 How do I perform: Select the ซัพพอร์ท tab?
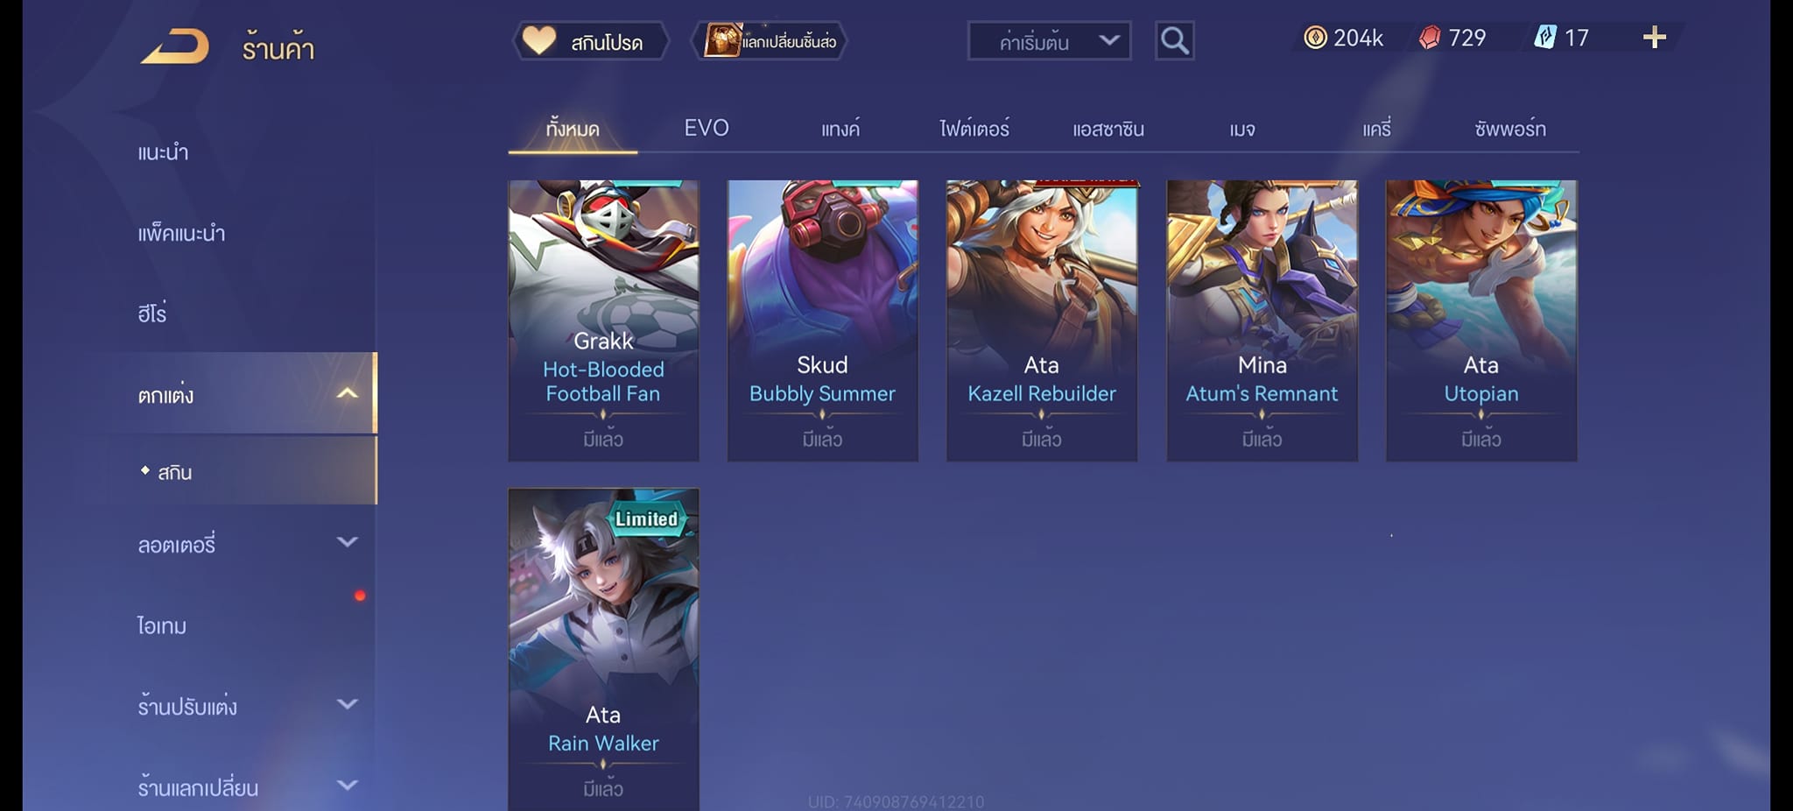[x=1510, y=129]
